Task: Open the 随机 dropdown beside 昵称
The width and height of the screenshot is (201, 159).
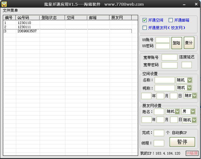Action: click(189, 88)
